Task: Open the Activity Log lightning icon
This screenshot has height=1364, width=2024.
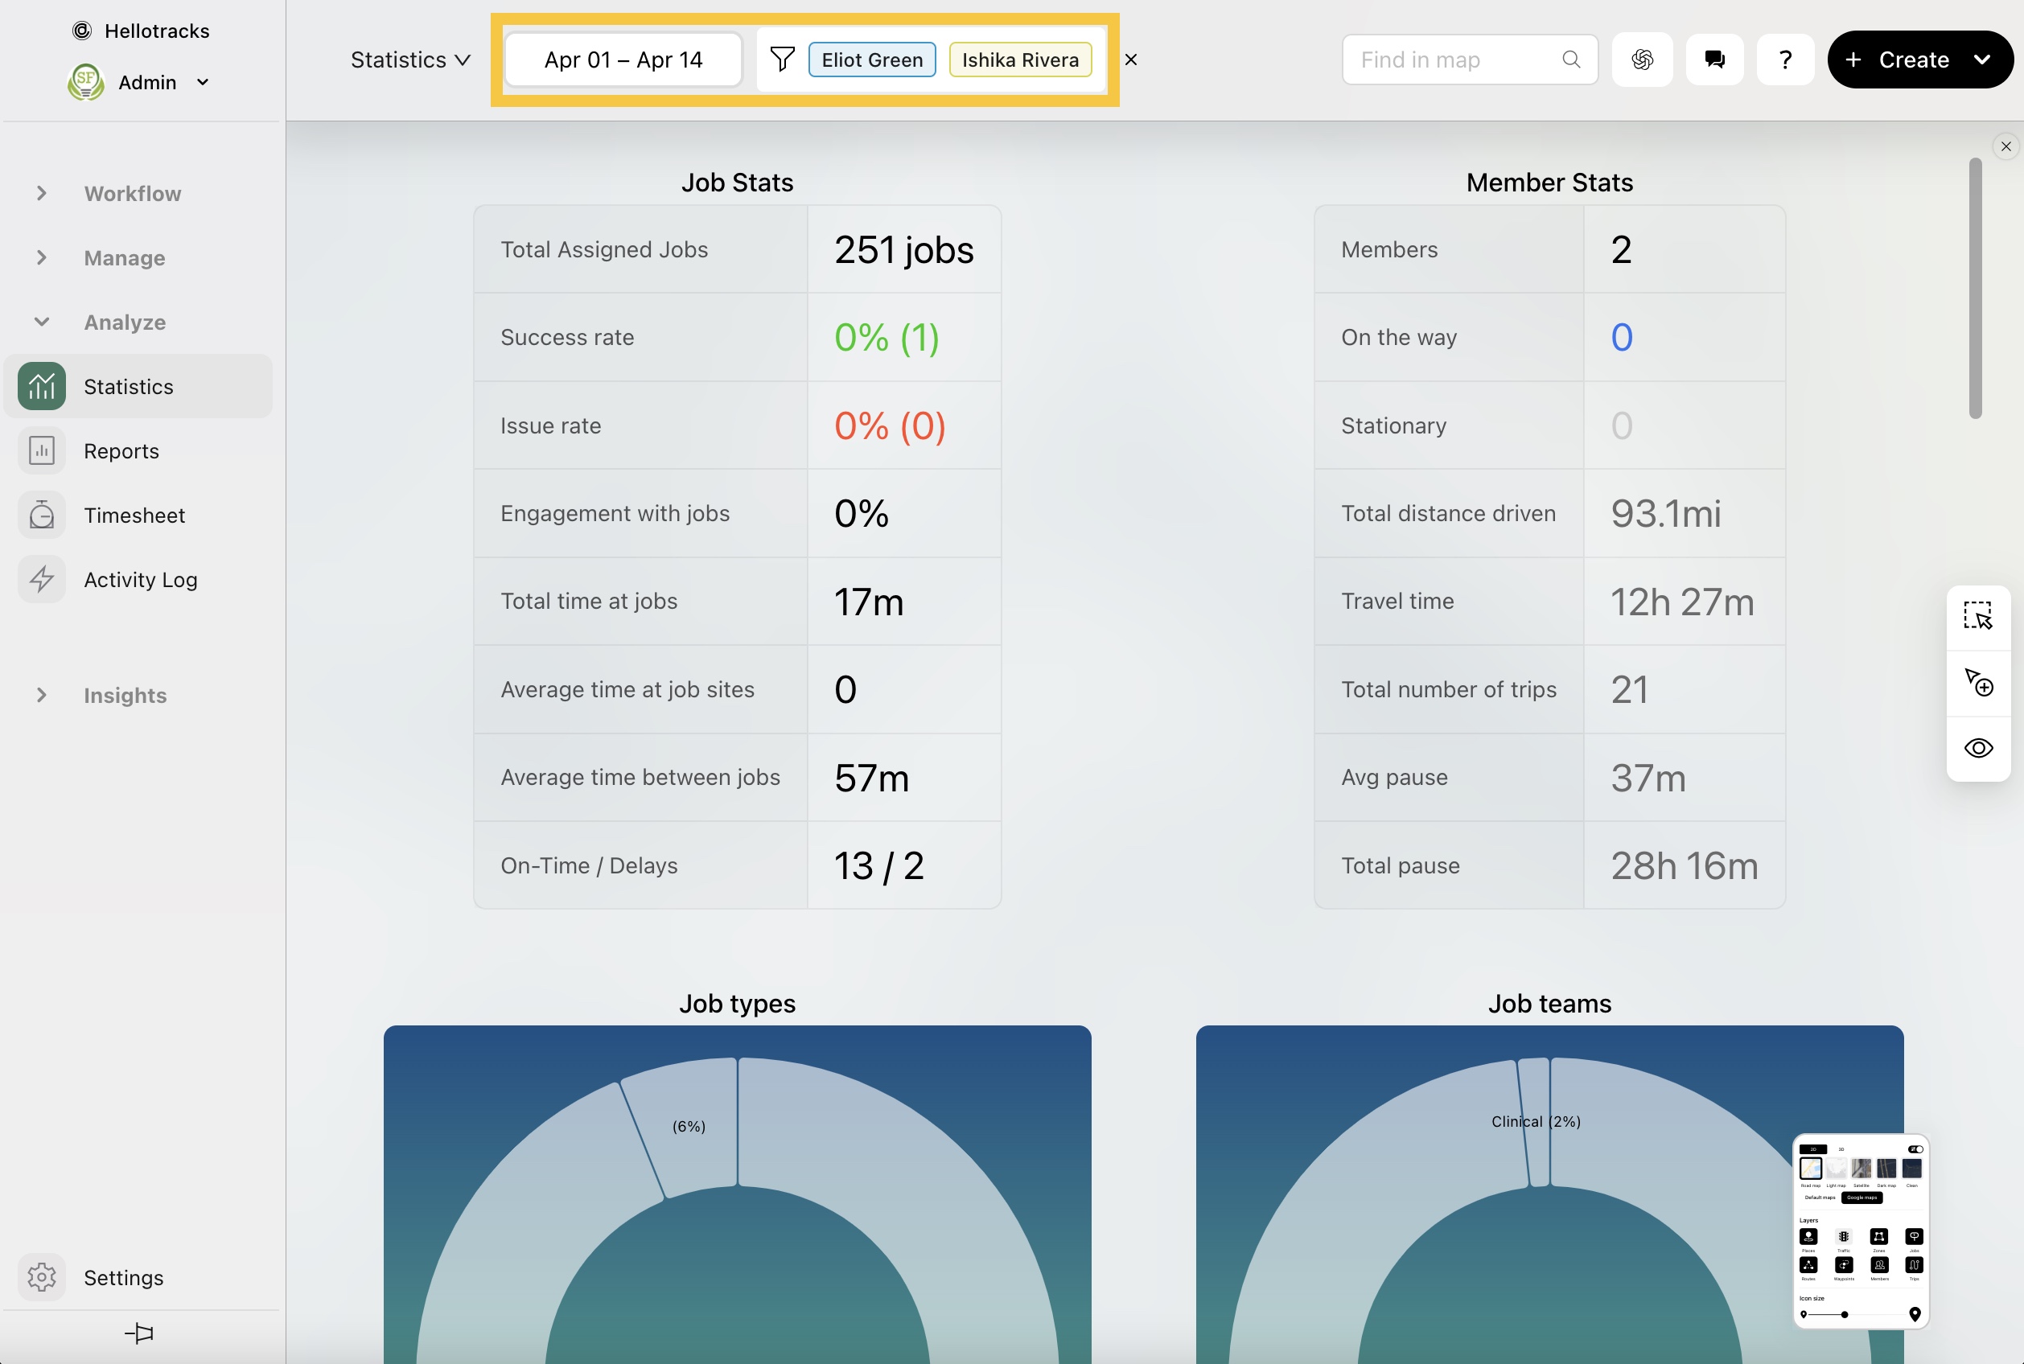Action: point(41,579)
